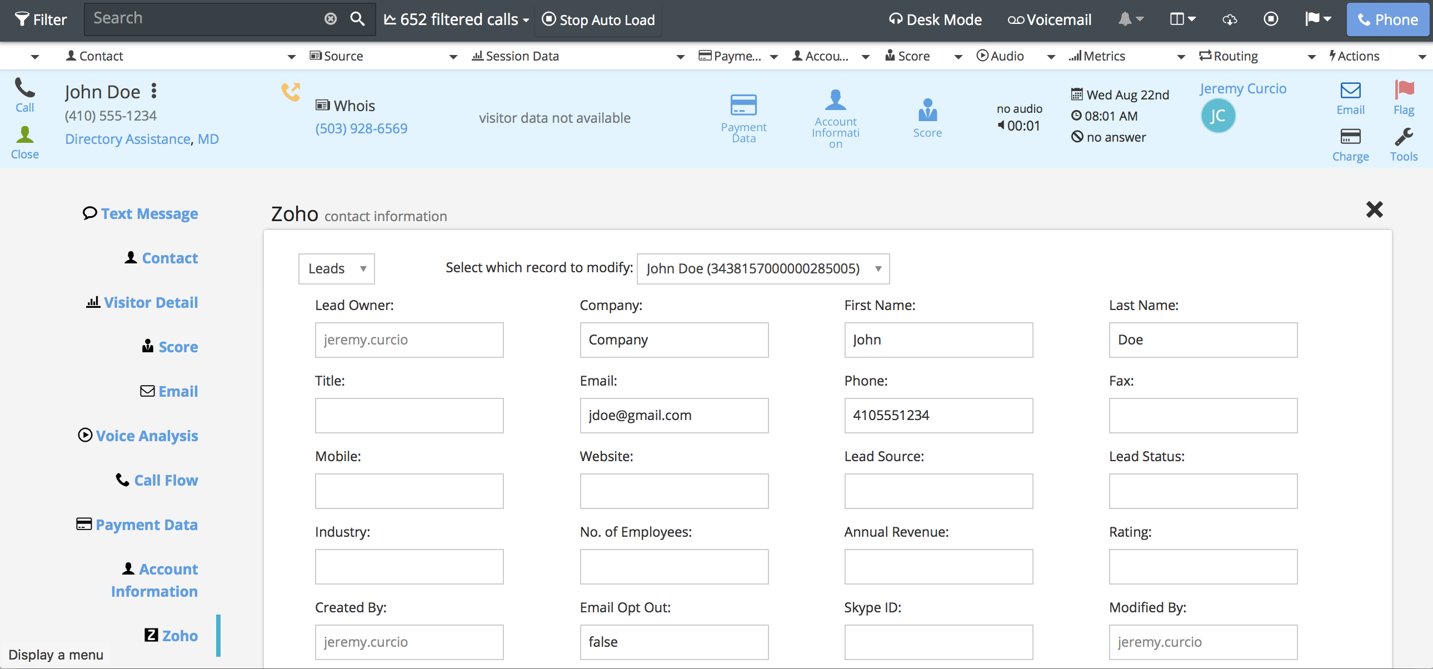
Task: Toggle Stop Auto Load
Action: [598, 19]
